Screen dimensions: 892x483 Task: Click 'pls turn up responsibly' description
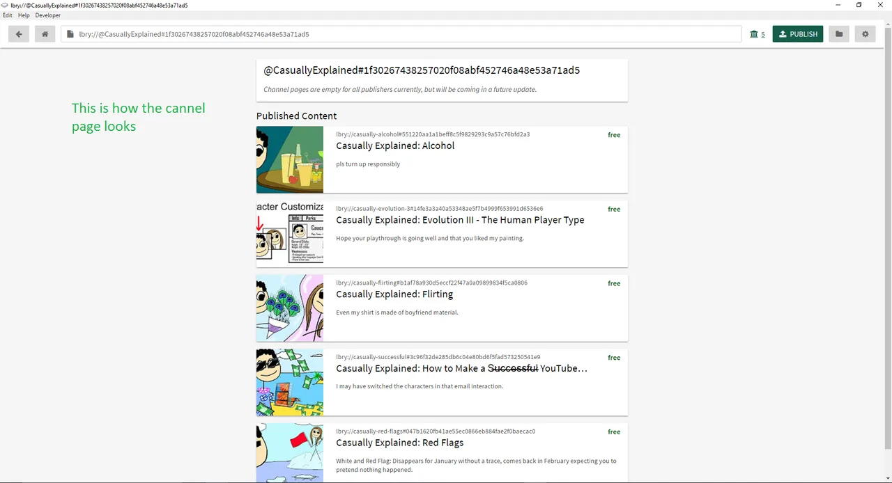368,164
